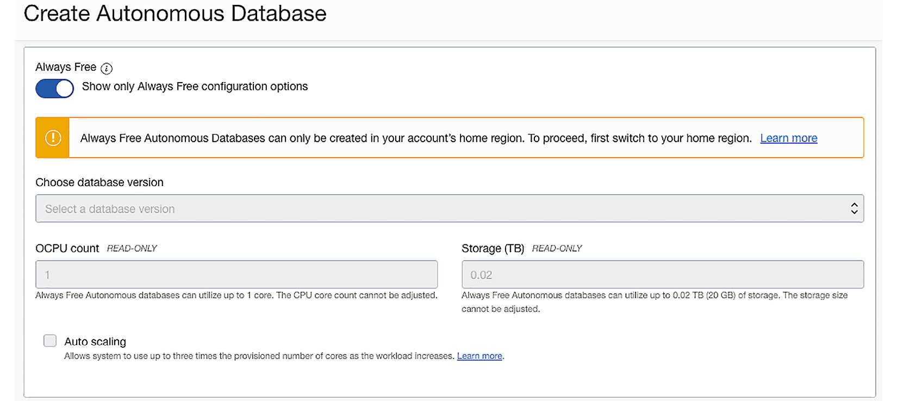Click the up-down arrows on version selector
Image resolution: width=897 pixels, height=401 pixels.
[854, 209]
